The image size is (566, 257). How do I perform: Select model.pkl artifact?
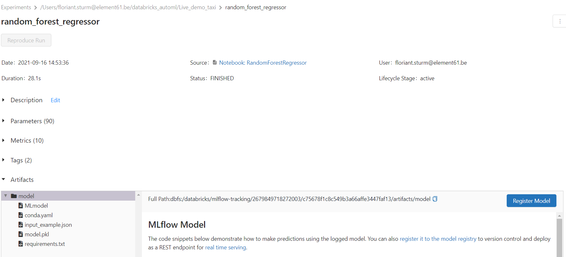[37, 234]
